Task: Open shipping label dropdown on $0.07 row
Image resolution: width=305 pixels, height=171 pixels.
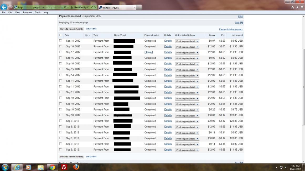Action: click(x=187, y=41)
